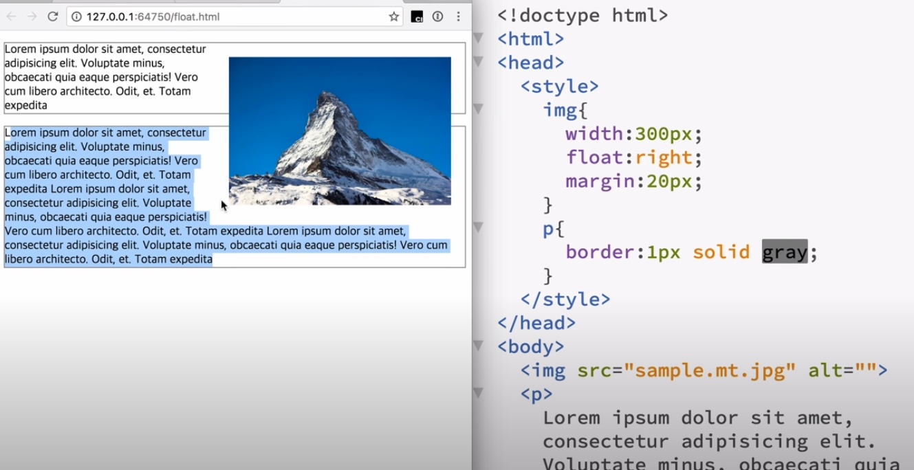Screen dimensions: 914x470
Task: Click the browser forward arrow
Action: tap(32, 16)
